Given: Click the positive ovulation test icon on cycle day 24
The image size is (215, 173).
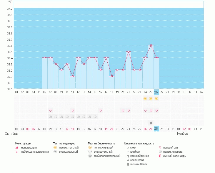Looking at the screenshot, I should (145, 98).
